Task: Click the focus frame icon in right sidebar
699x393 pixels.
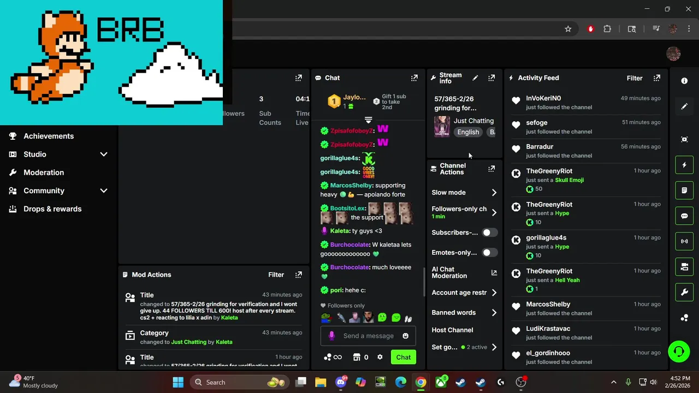Action: 684,139
